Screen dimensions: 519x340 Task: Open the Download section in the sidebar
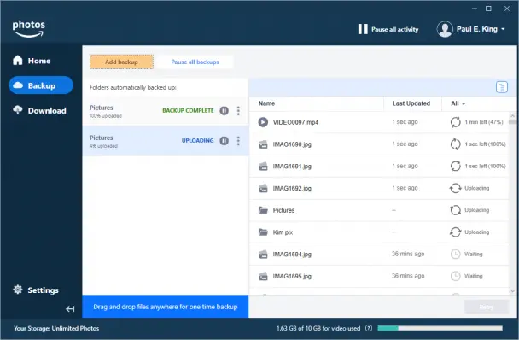click(39, 111)
